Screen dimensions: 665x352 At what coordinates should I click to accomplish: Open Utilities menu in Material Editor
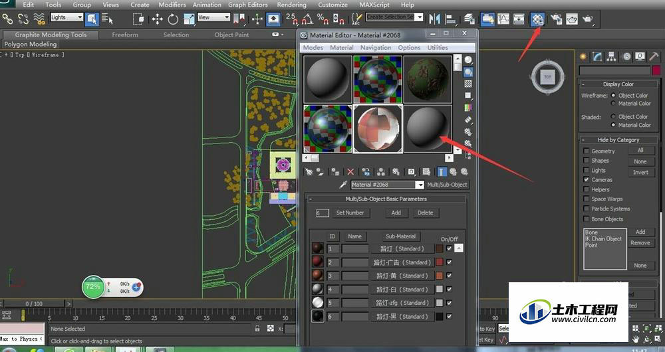[438, 47]
